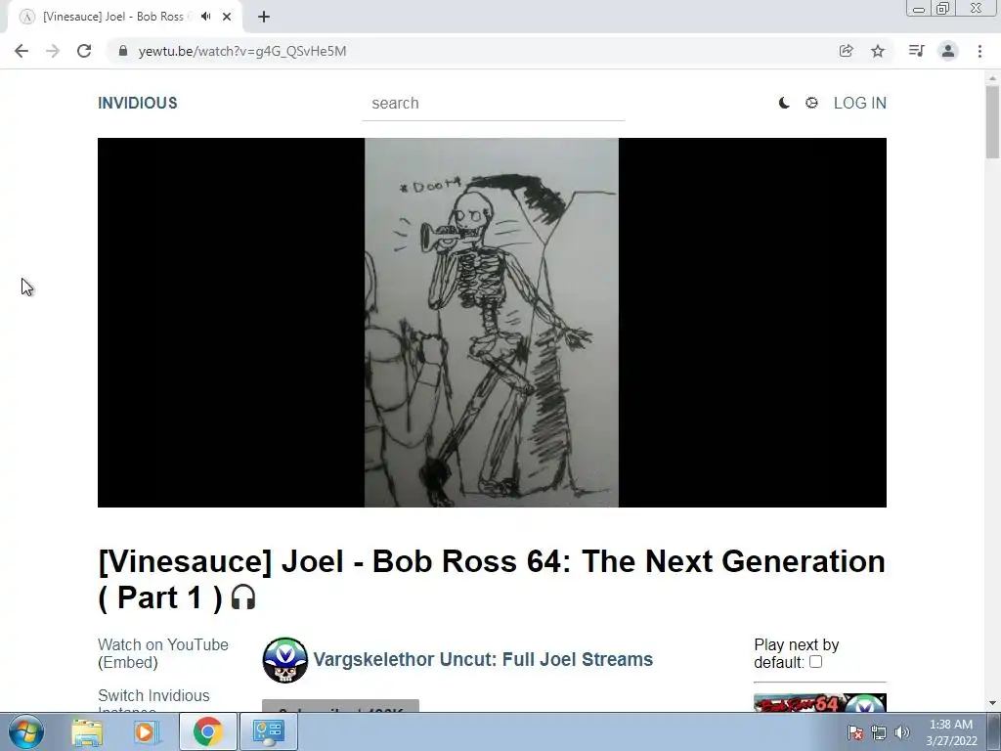The width and height of the screenshot is (1001, 751).
Task: Open the control panel taskbar app
Action: tap(268, 731)
